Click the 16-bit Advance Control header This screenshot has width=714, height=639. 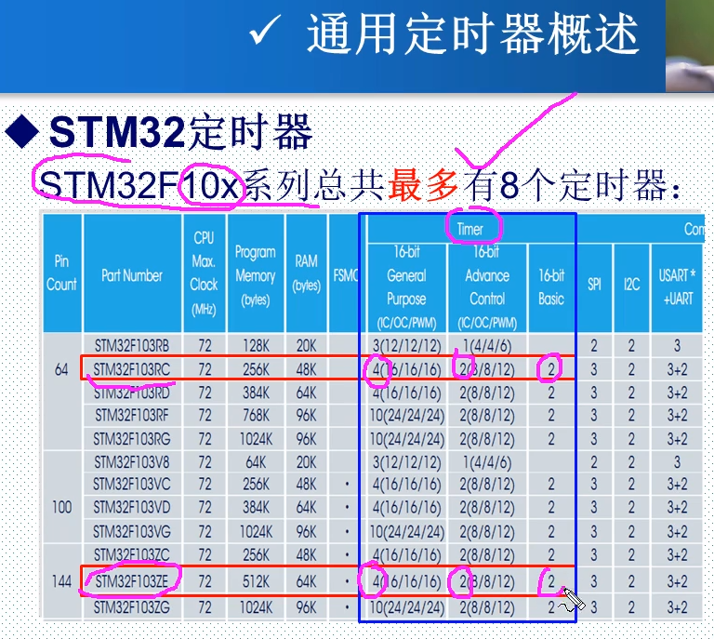click(487, 286)
